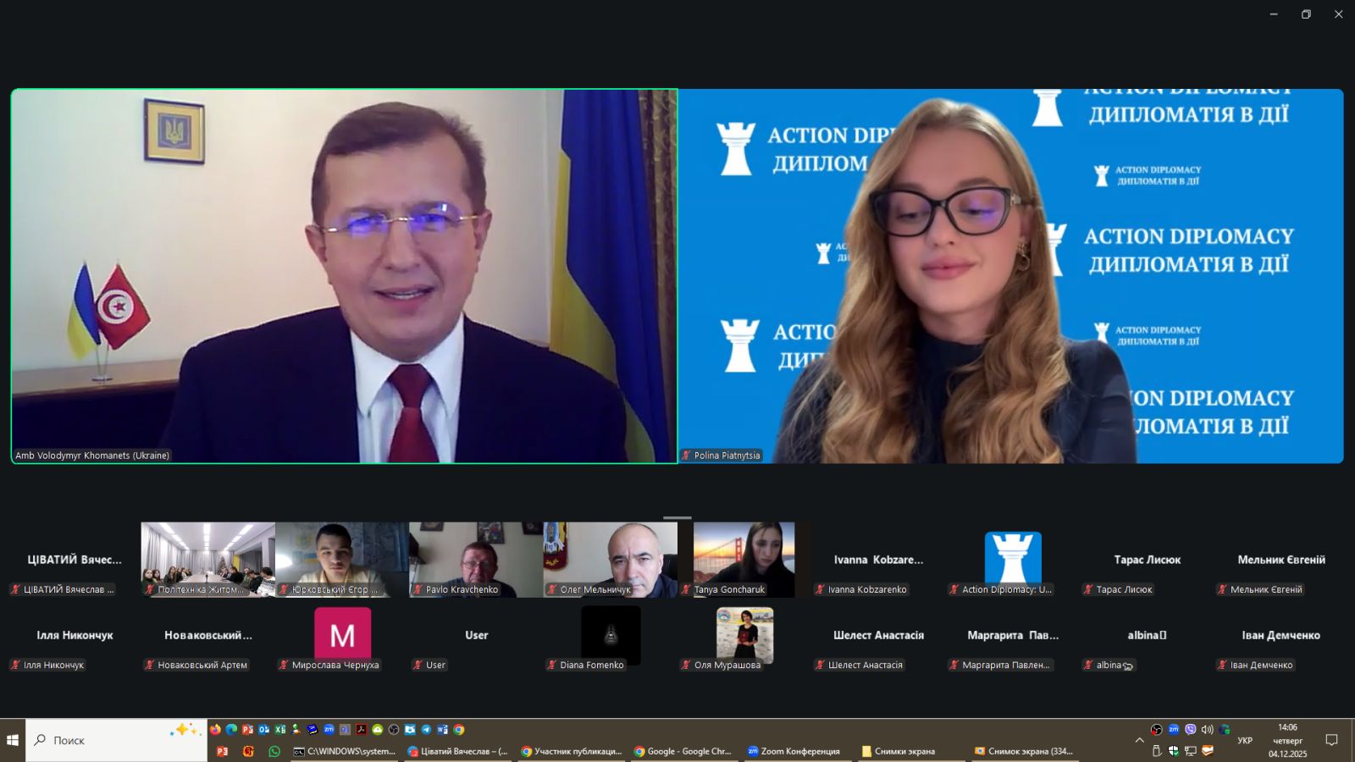Click the ЦІВАТИЙ Вячеслав participant tile

[x=75, y=560]
